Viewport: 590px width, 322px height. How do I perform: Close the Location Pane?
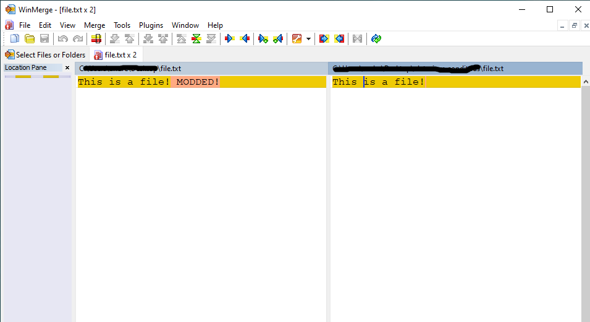point(67,68)
